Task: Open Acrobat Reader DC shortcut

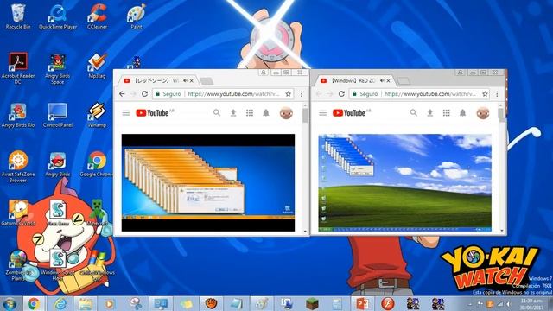Action: coord(17,68)
